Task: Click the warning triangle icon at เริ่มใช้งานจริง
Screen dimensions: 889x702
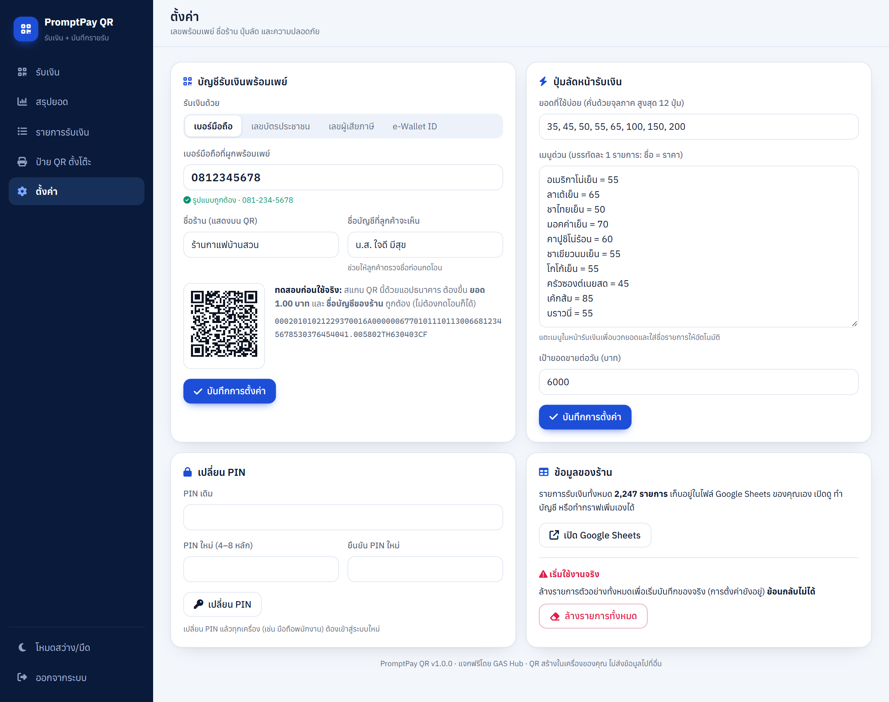Action: point(543,574)
